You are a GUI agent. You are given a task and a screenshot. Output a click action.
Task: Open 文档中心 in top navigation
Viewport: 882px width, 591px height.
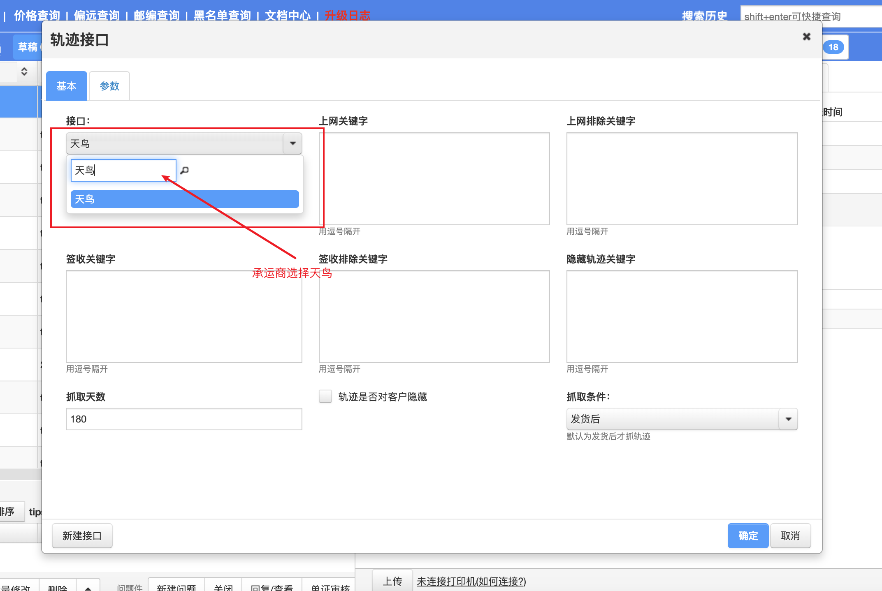coord(288,16)
